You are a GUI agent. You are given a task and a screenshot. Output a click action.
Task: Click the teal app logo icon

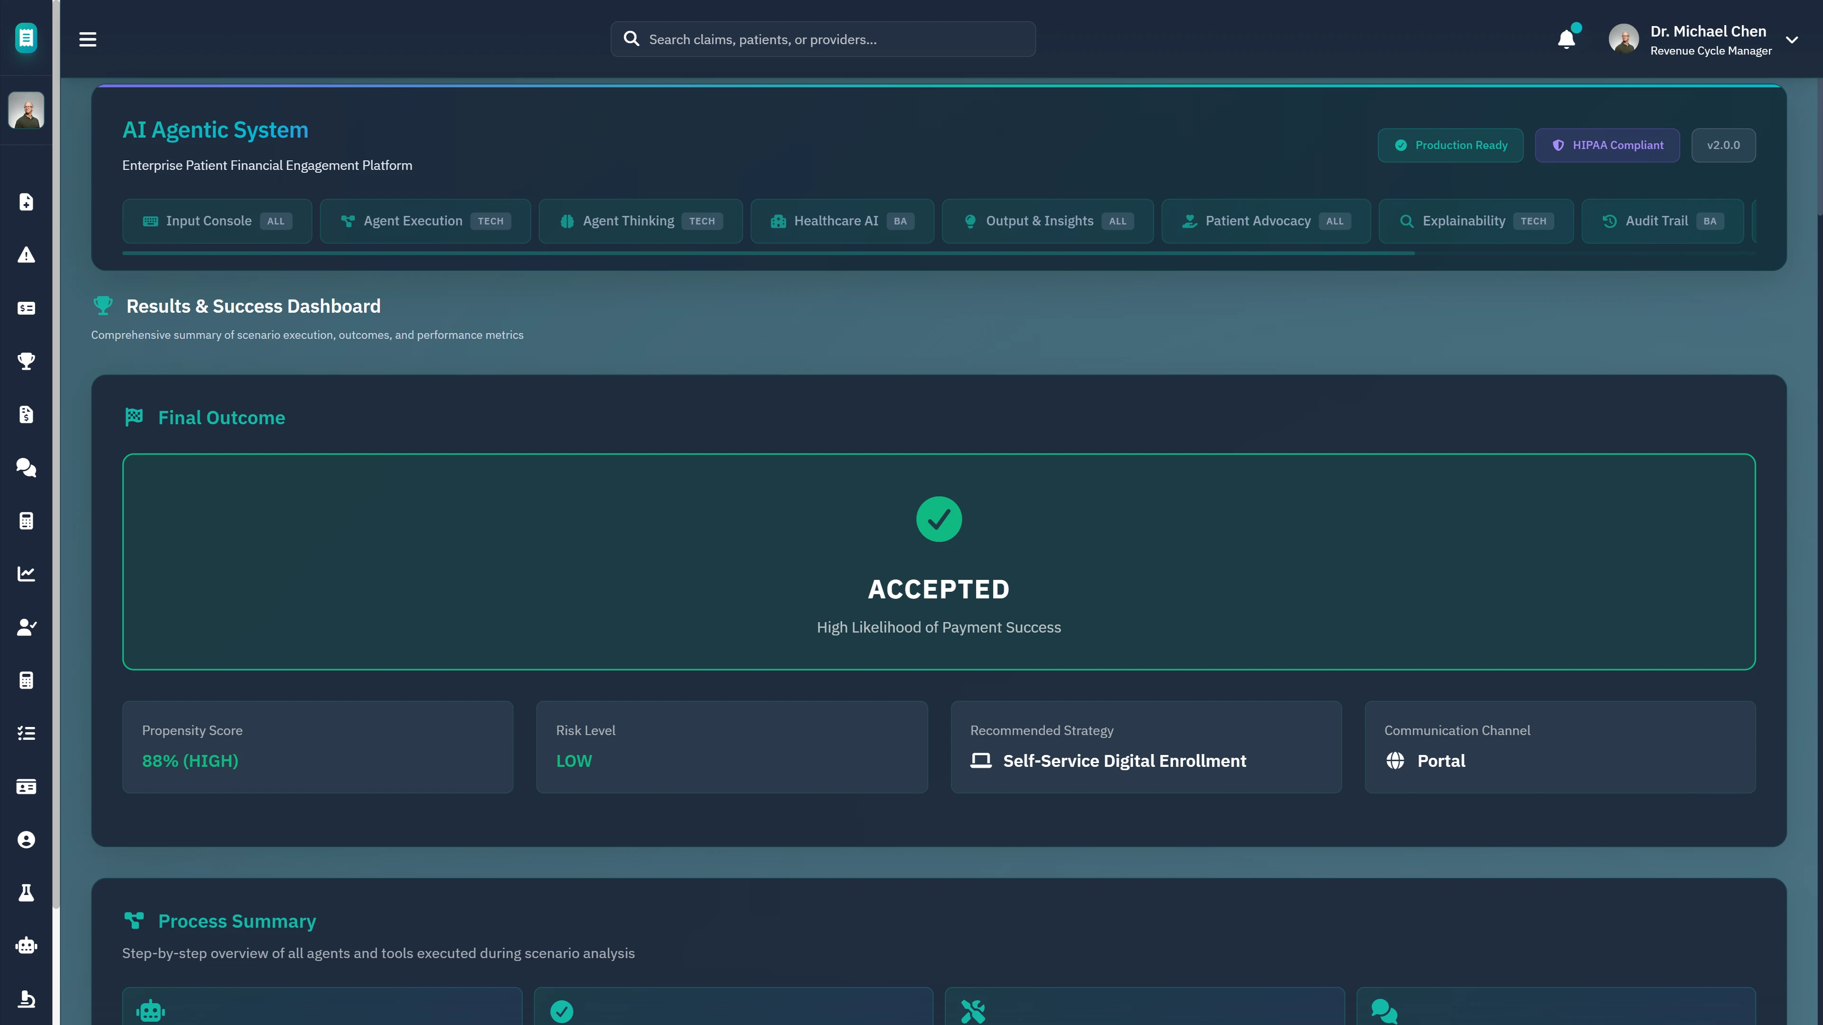point(26,38)
